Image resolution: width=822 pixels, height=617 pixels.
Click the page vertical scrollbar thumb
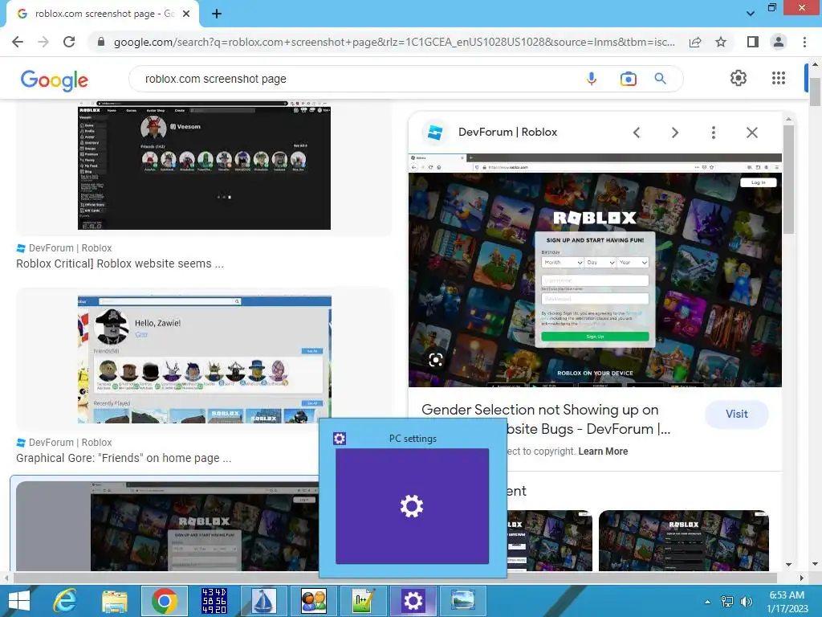click(815, 91)
